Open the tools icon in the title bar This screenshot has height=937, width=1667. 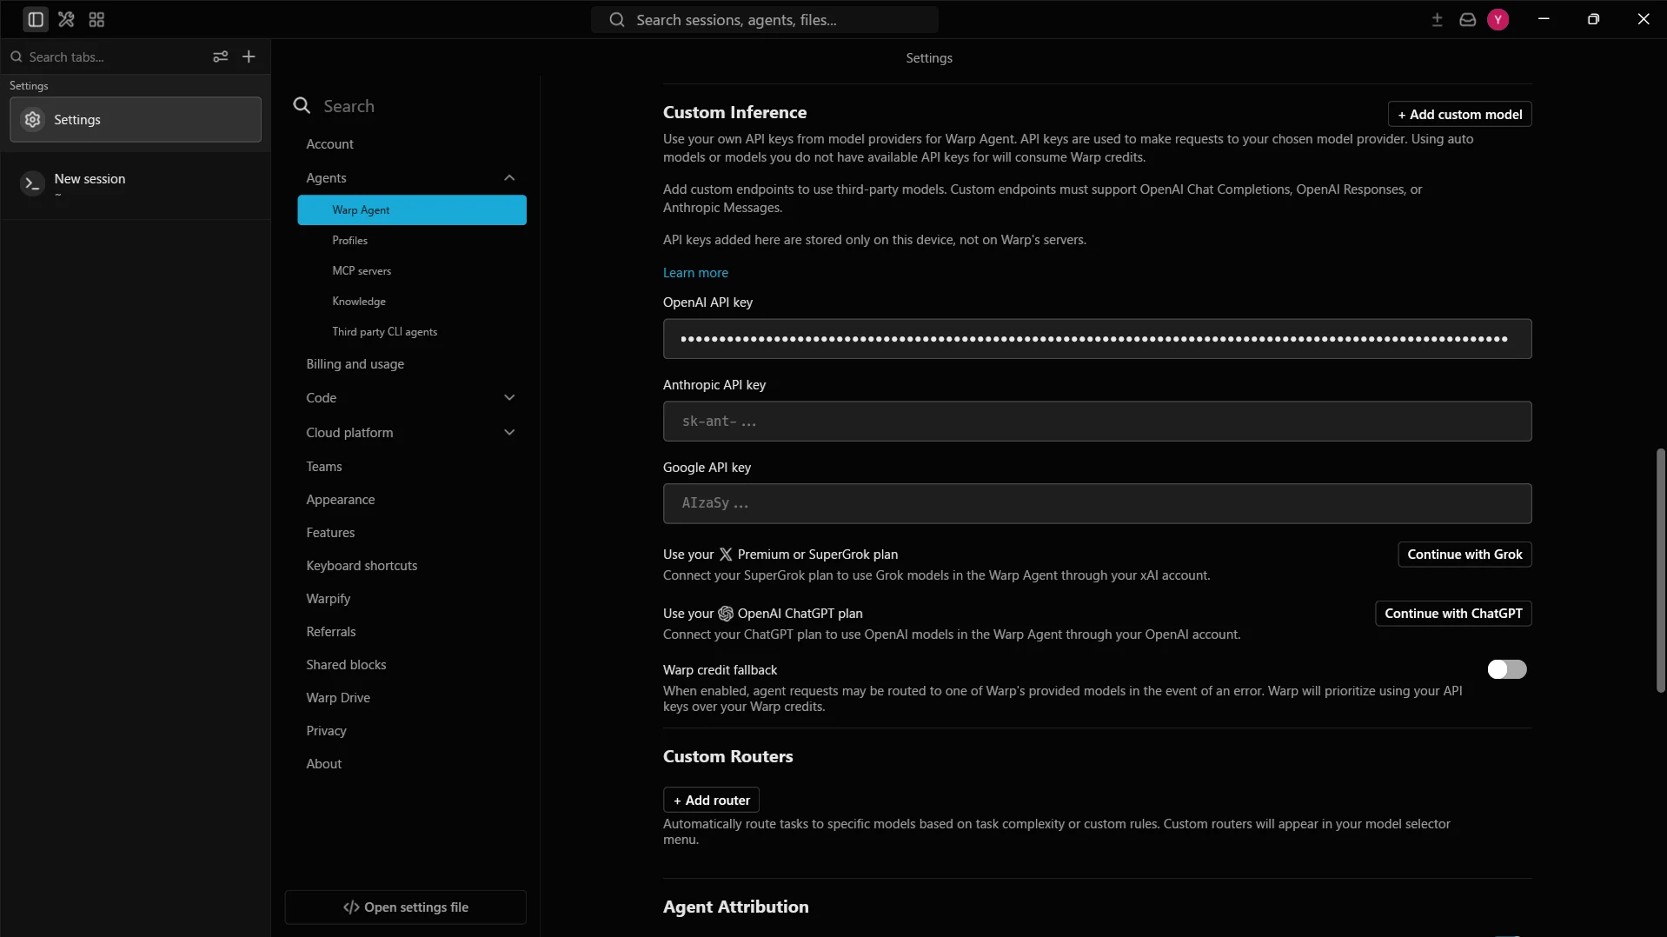tap(66, 19)
